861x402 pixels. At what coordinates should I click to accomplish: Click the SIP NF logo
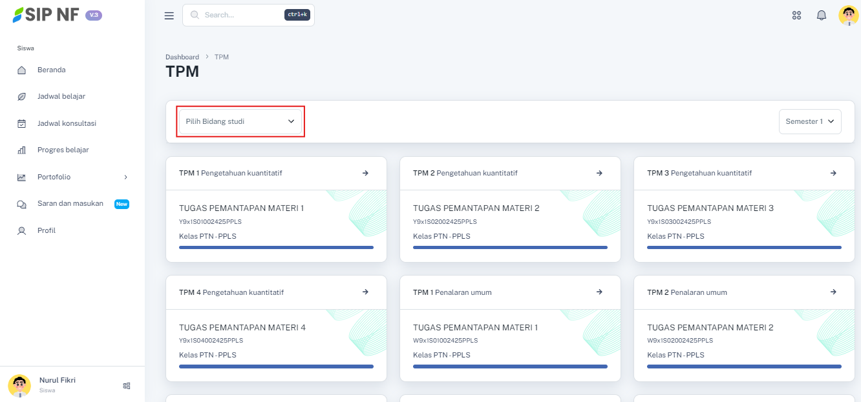coord(47,15)
